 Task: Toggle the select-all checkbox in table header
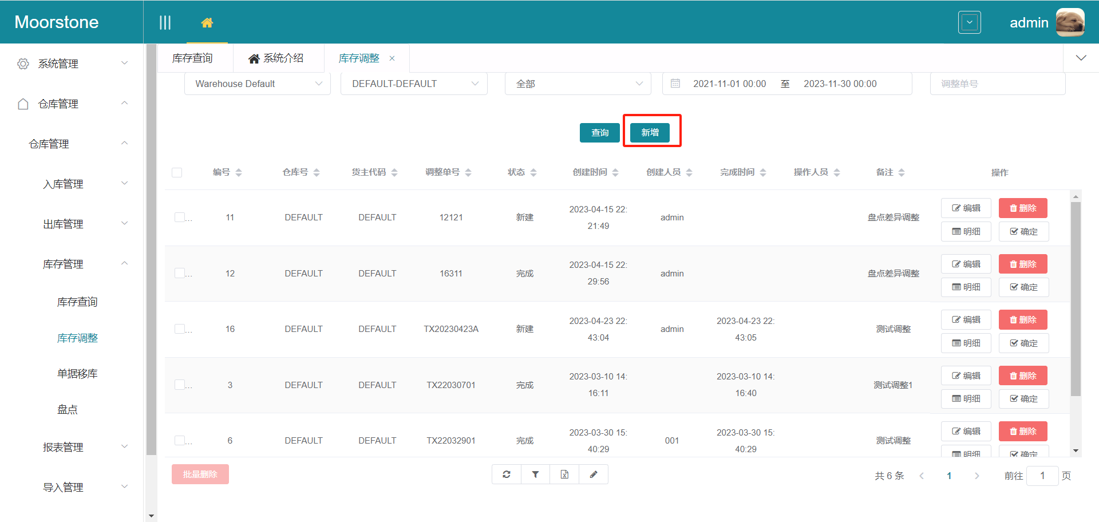click(x=177, y=172)
